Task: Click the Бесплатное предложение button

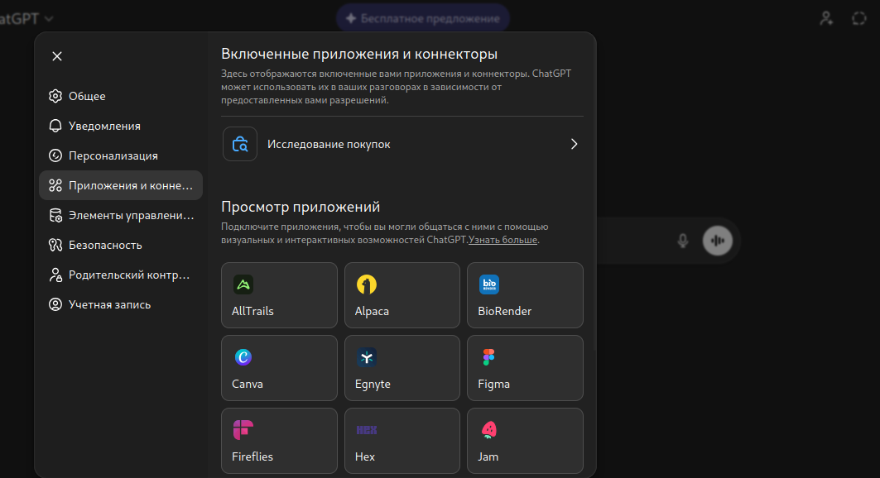Action: click(x=422, y=18)
